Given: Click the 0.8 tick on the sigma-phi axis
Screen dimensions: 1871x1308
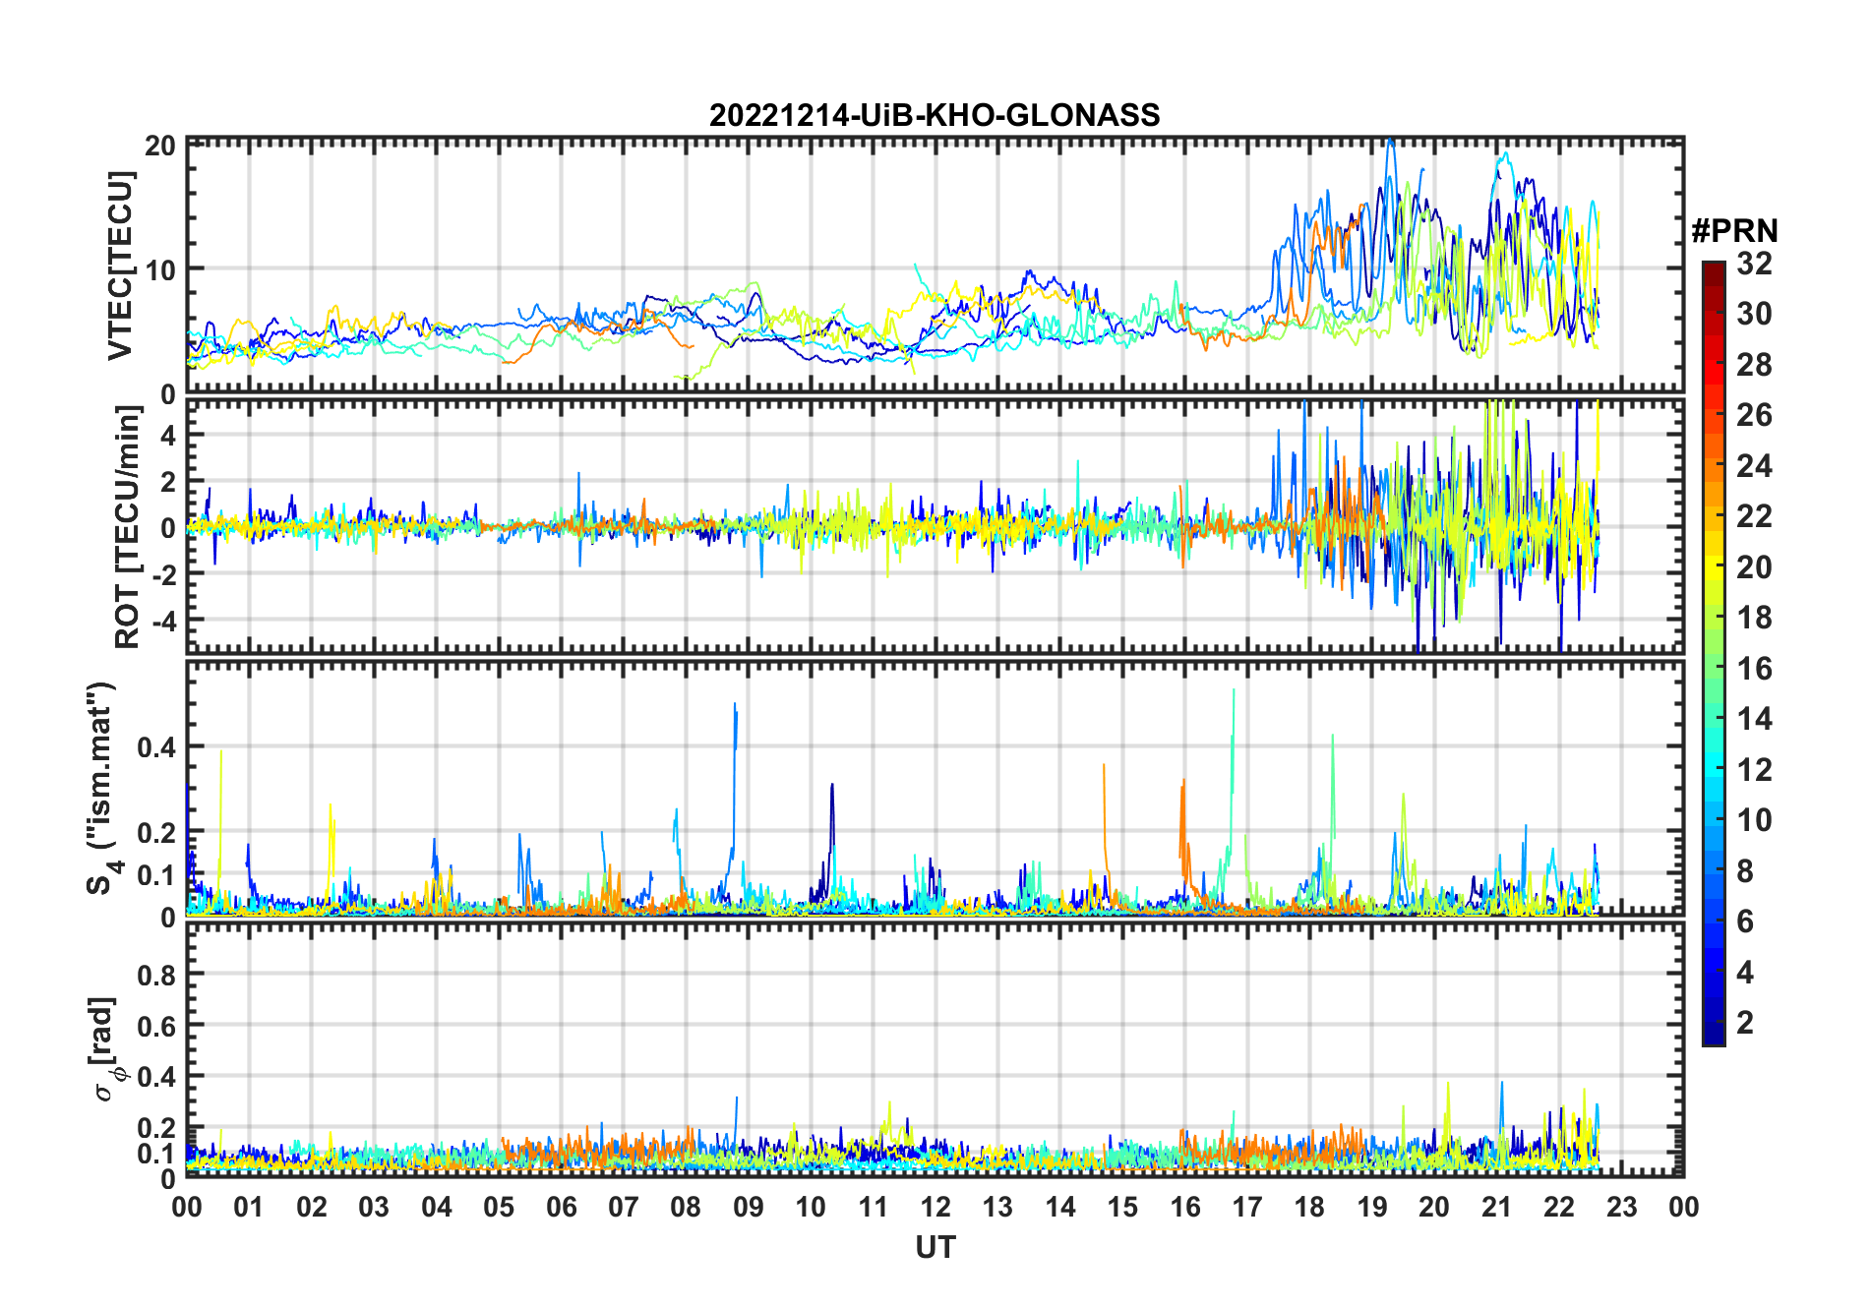Looking at the screenshot, I should (x=157, y=975).
